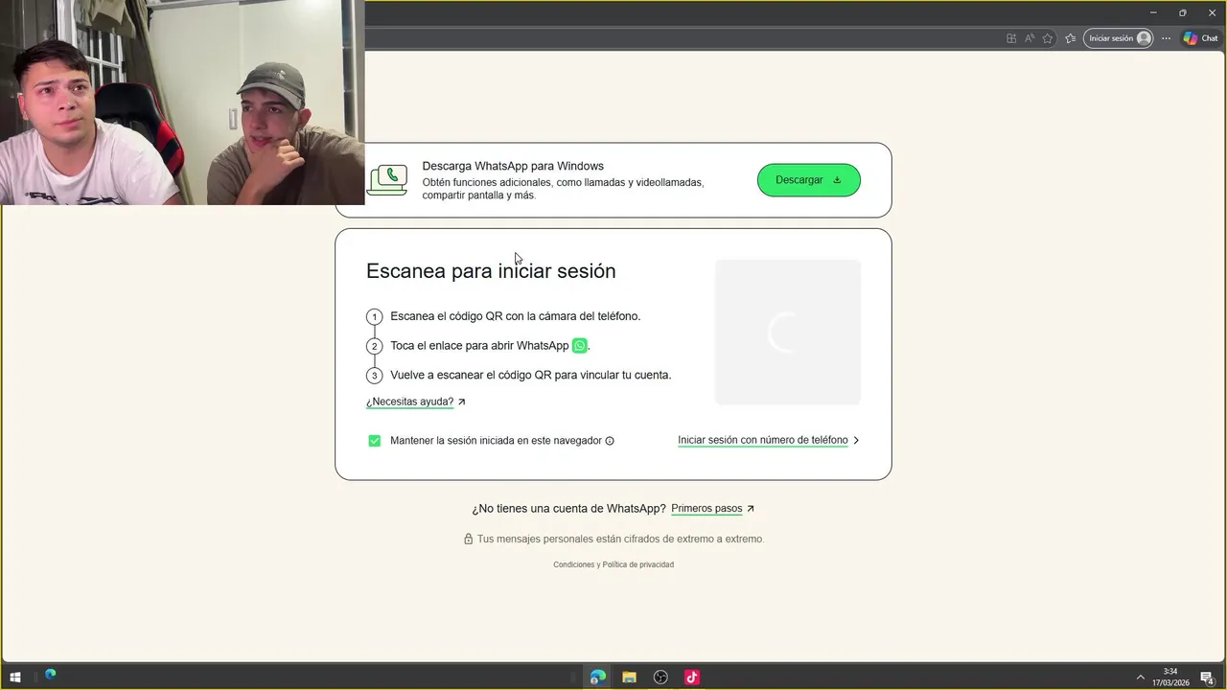Click the Edge icon next to Start
The width and height of the screenshot is (1227, 690).
tap(50, 675)
